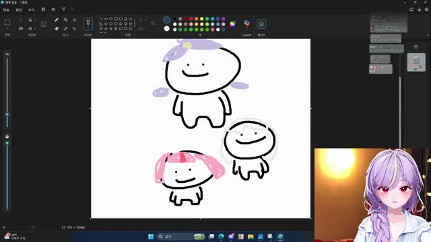Activate the Eraser tool
Screen dimensions: 431x242
pyautogui.click(x=57, y=28)
